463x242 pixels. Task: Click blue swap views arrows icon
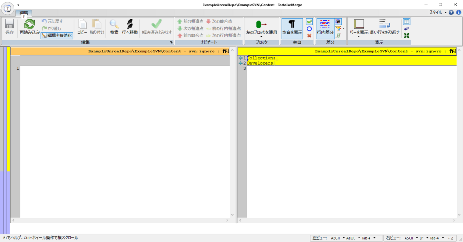[x=406, y=28]
